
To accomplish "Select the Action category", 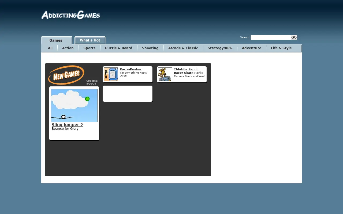I will [x=68, y=48].
